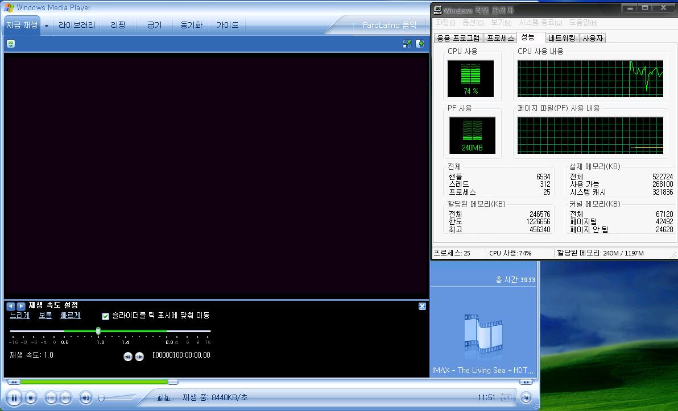Open Task Manager Options (옵션) menu

(473, 23)
